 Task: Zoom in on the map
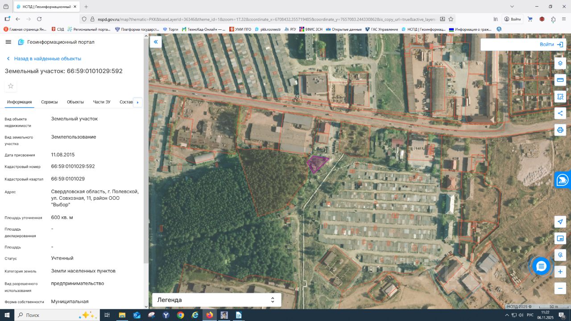pos(560,272)
